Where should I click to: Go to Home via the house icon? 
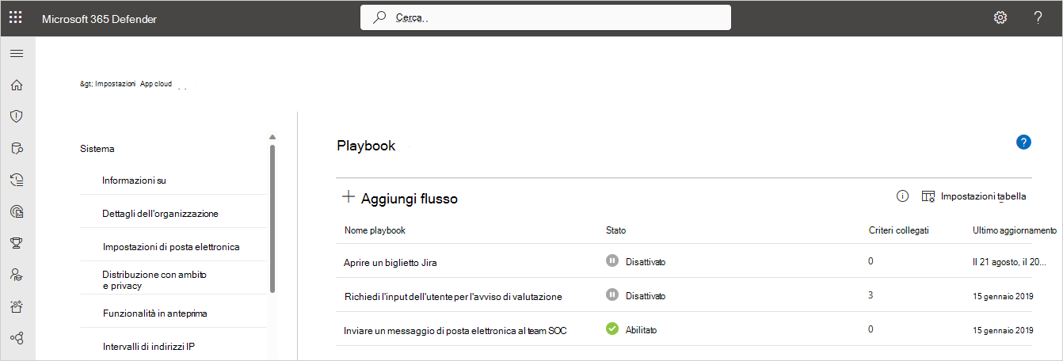pyautogui.click(x=16, y=85)
